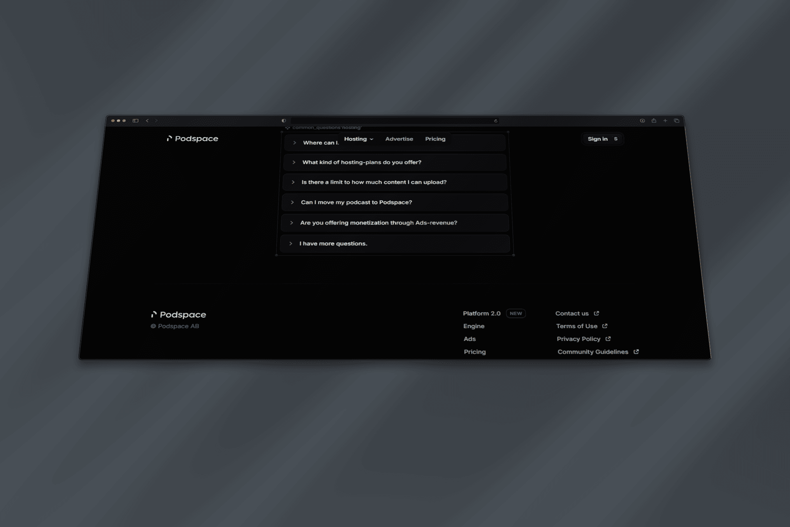This screenshot has width=790, height=527.
Task: Open Pricing in the top navigation
Action: pyautogui.click(x=435, y=139)
